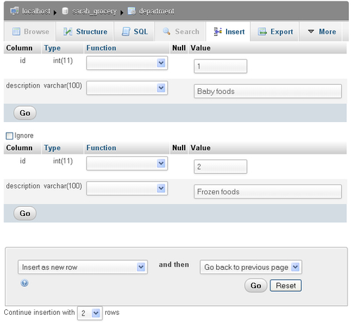Click the Frozen foods description field
This screenshot has width=351, height=324.
267,191
